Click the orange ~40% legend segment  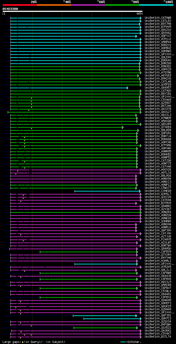point(54,5)
